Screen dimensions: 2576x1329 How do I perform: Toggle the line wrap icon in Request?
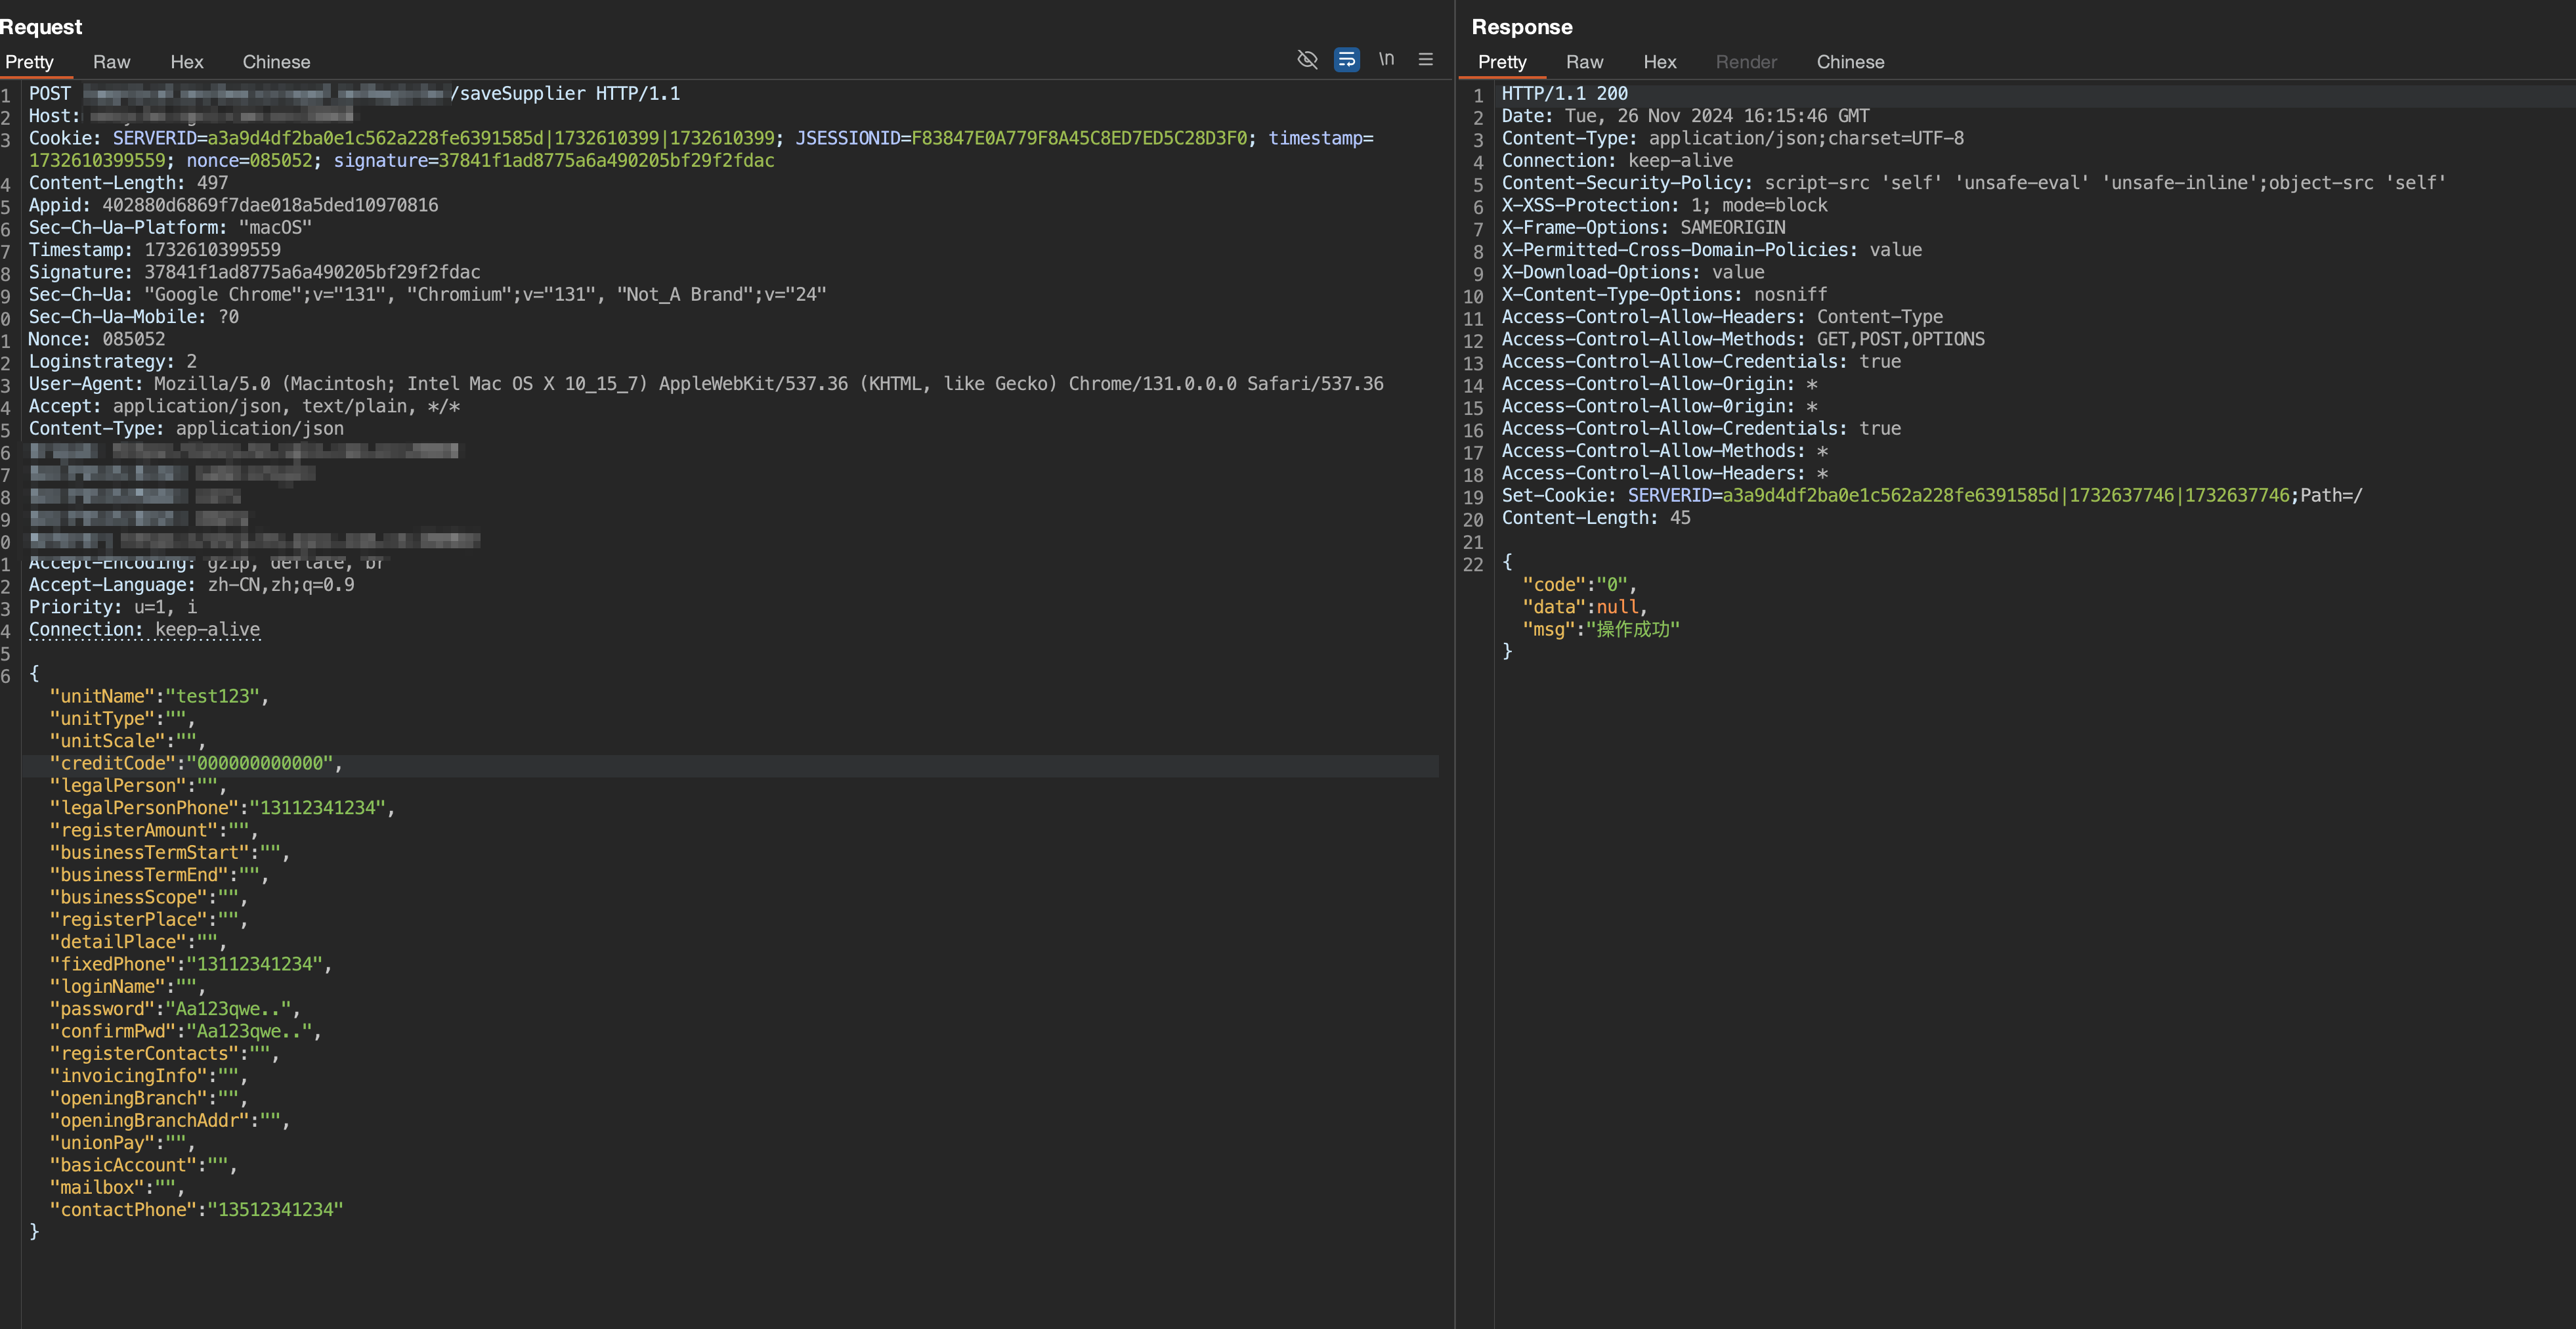click(1347, 60)
